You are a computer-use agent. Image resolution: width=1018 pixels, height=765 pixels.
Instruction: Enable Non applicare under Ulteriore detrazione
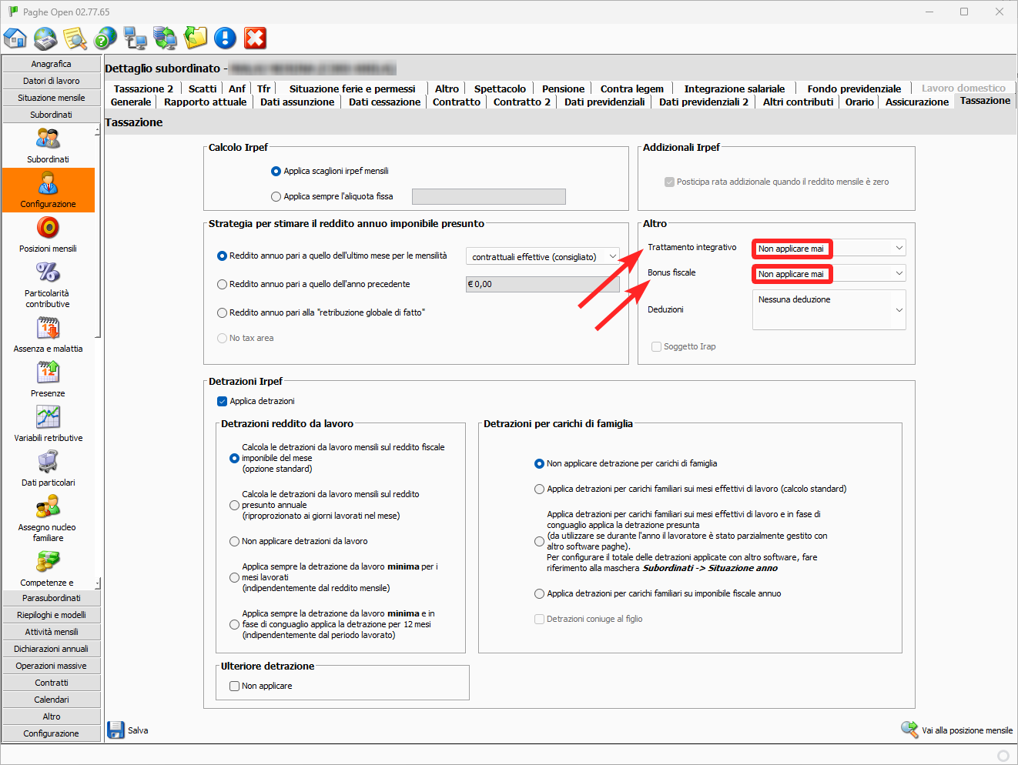(235, 686)
